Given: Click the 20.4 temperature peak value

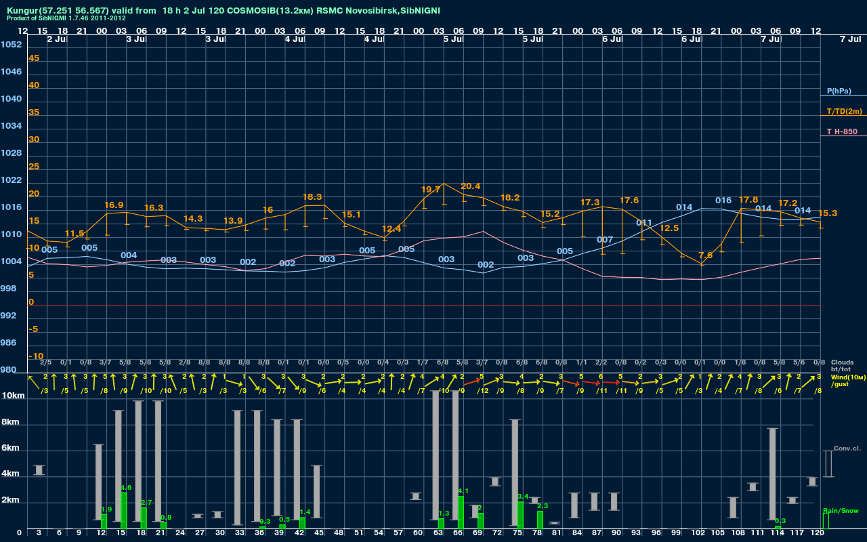Looking at the screenshot, I should [x=470, y=186].
